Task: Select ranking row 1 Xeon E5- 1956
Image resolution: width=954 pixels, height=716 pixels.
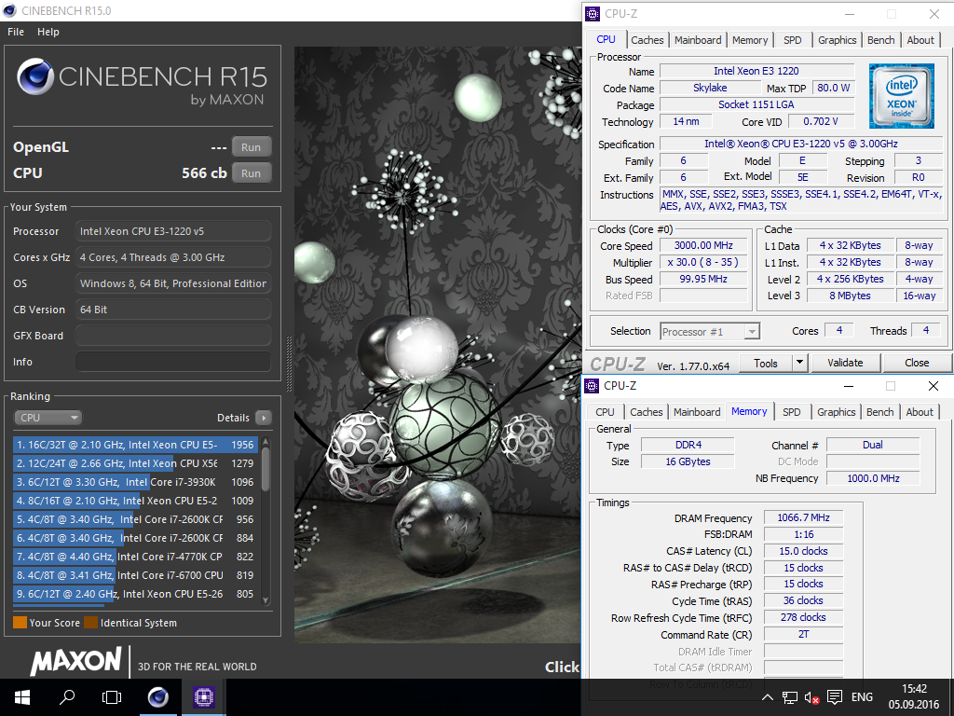Action: 136,445
